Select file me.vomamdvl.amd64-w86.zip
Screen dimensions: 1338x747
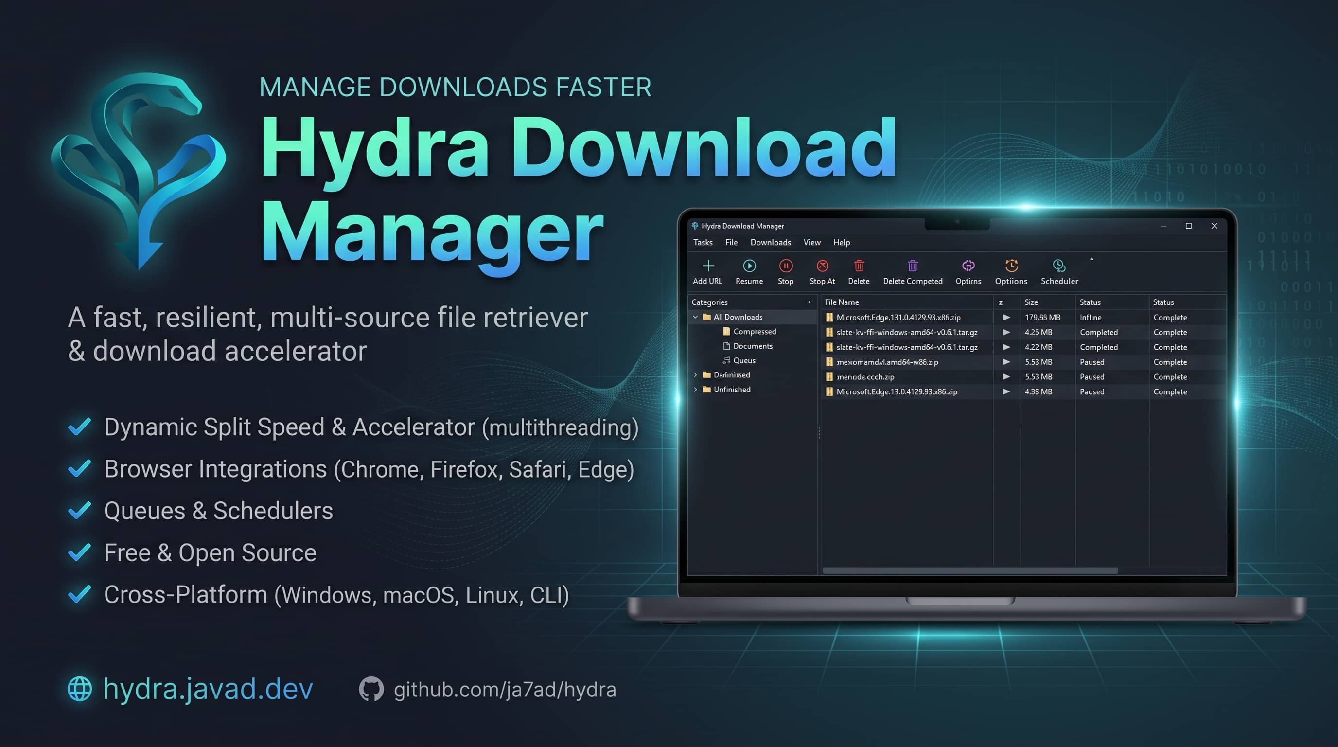pyautogui.click(x=887, y=362)
